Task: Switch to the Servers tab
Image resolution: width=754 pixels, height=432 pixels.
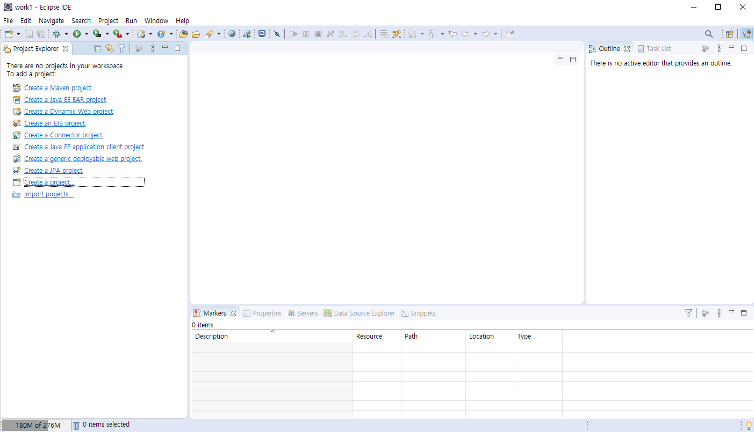Action: tap(303, 313)
